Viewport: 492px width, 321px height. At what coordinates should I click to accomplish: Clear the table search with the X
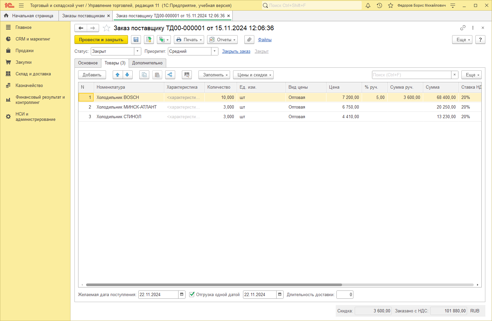tap(455, 75)
